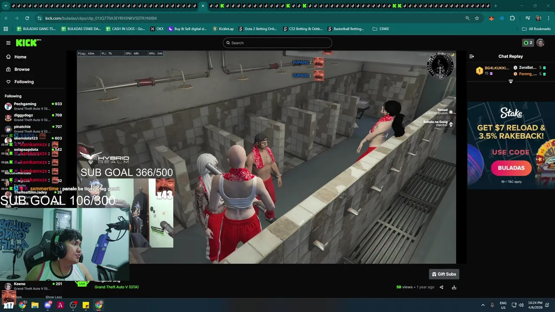This screenshot has height=312, width=555.
Task: Open BULADAS GANG TS bookmark
Action: pos(36,29)
